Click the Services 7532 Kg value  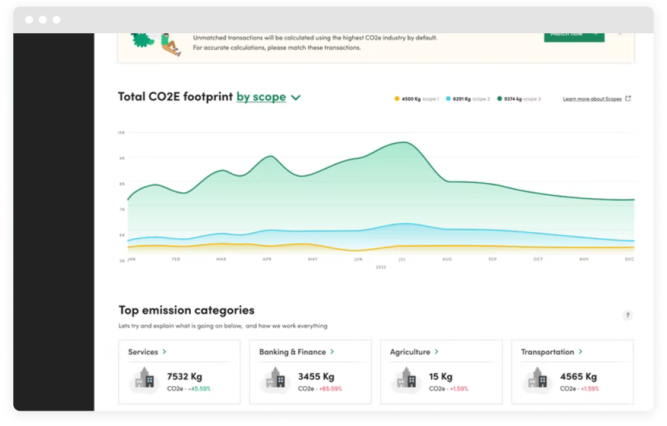[x=185, y=377]
